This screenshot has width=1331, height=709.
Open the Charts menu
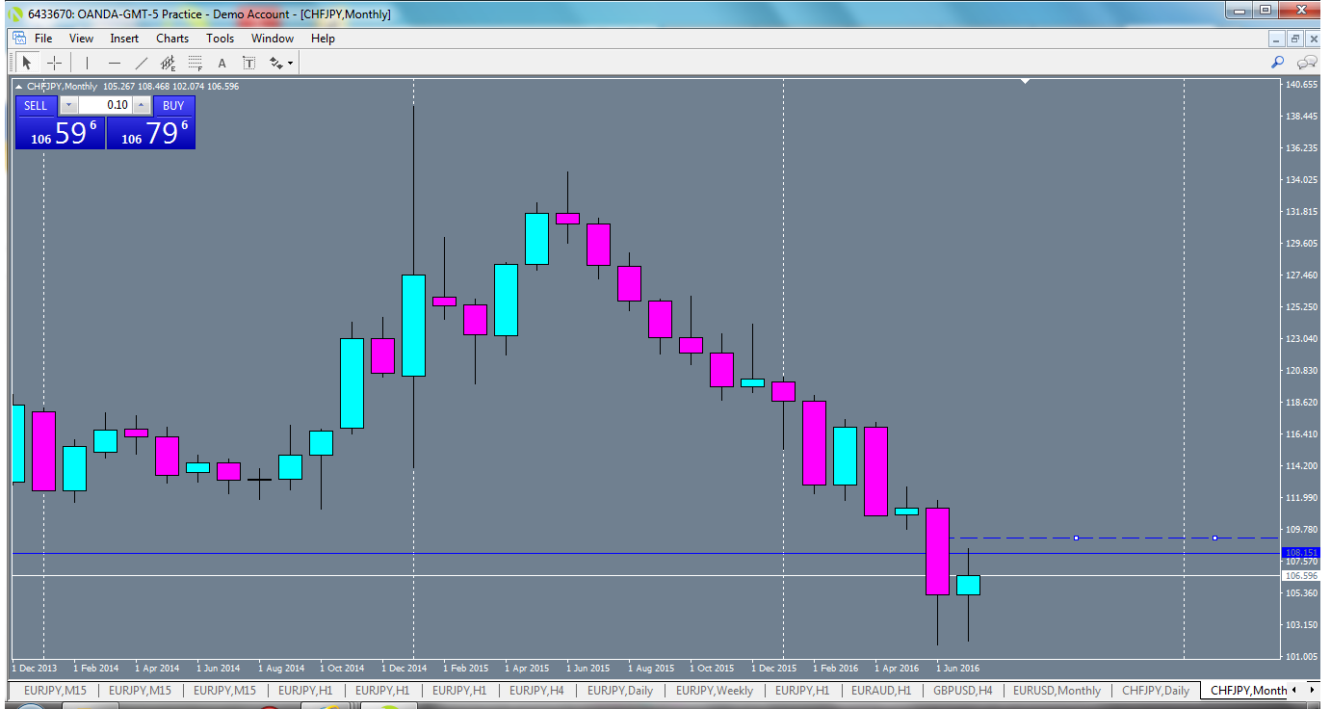click(172, 39)
